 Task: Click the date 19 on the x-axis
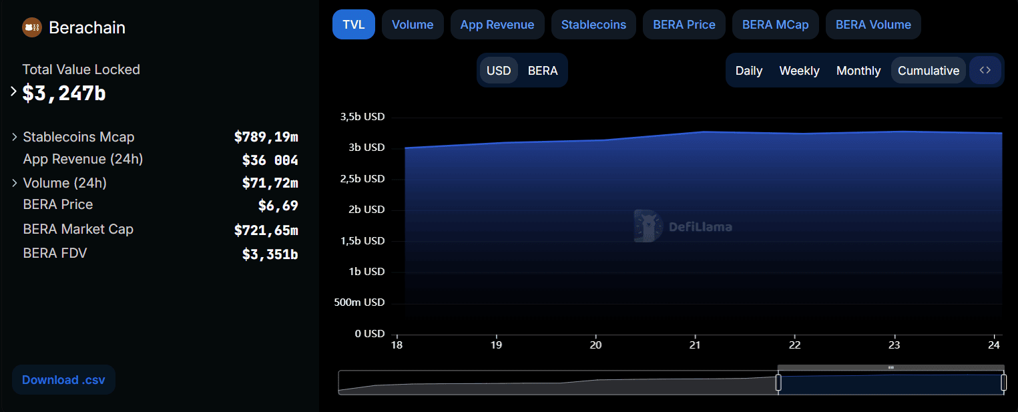[497, 345]
